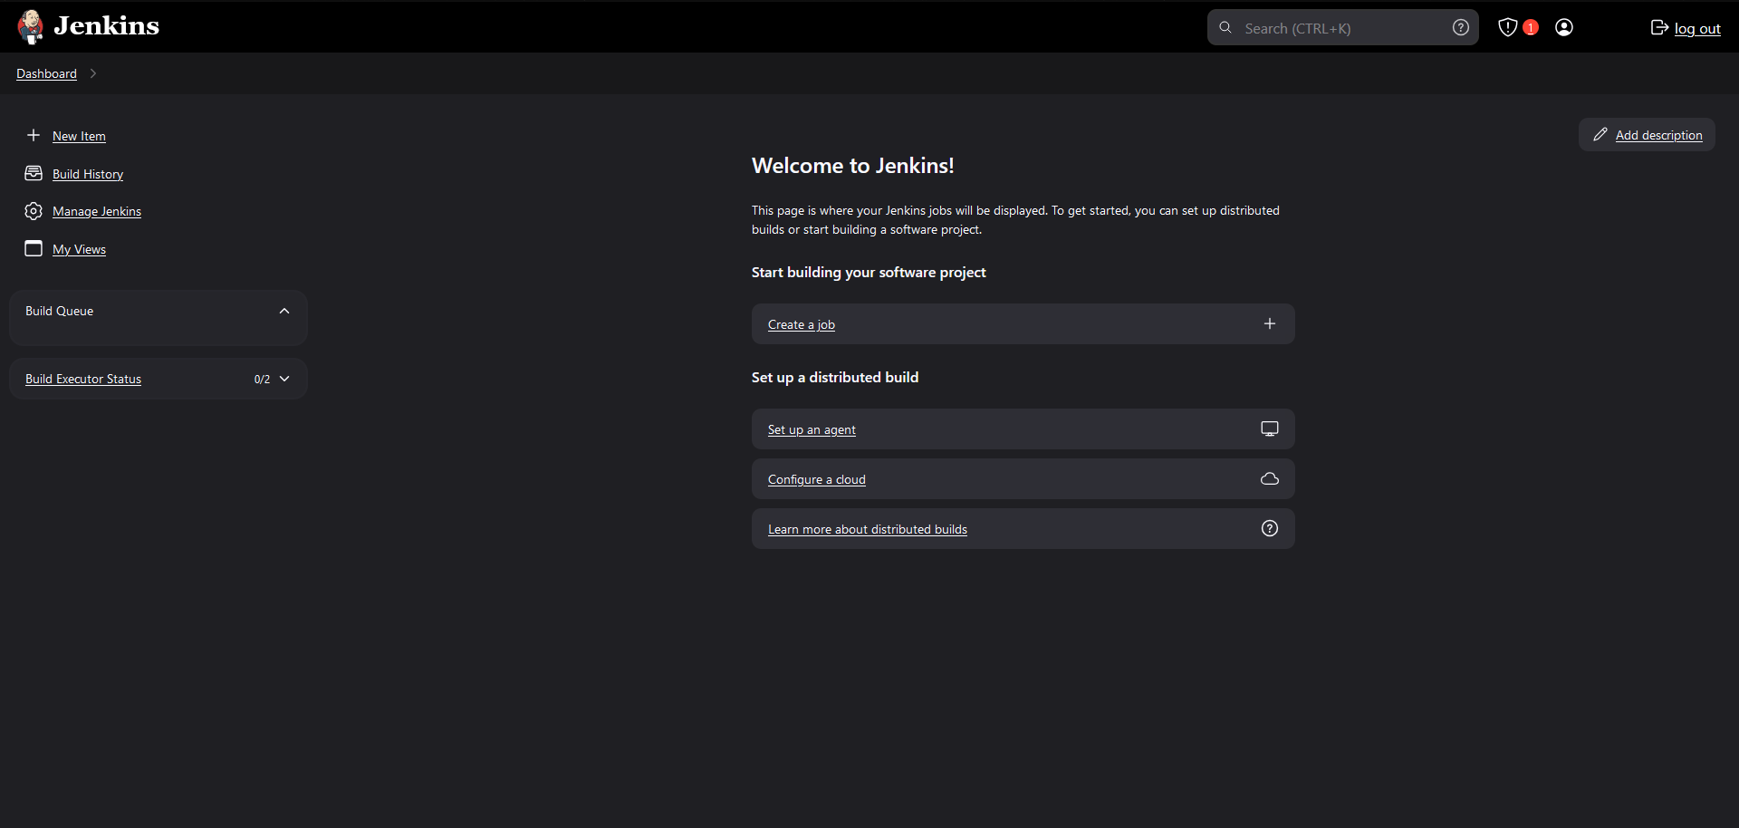Click the My Views window icon

click(34, 248)
